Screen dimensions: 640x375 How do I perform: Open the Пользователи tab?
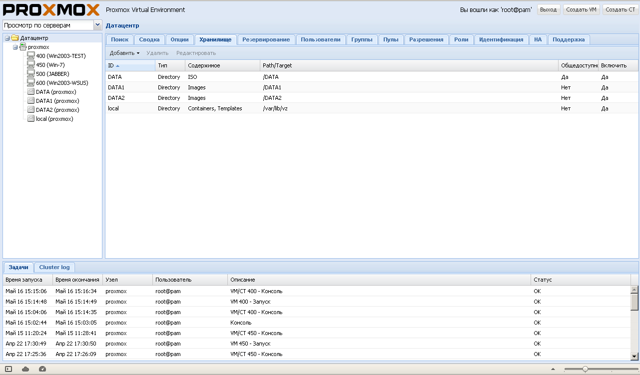[x=321, y=39]
